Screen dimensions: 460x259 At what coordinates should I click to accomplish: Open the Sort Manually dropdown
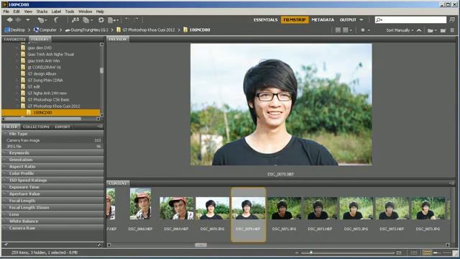coord(400,30)
